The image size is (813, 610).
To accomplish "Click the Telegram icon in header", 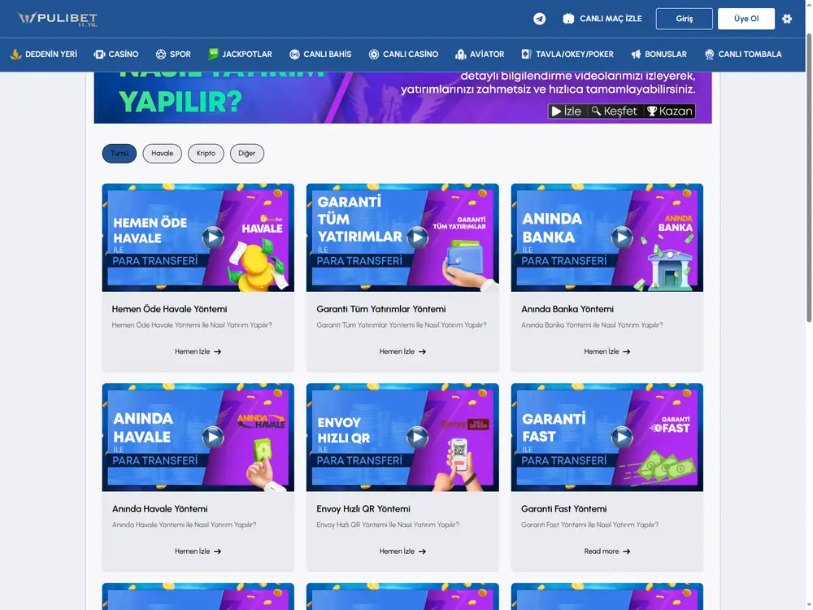I will tap(539, 19).
